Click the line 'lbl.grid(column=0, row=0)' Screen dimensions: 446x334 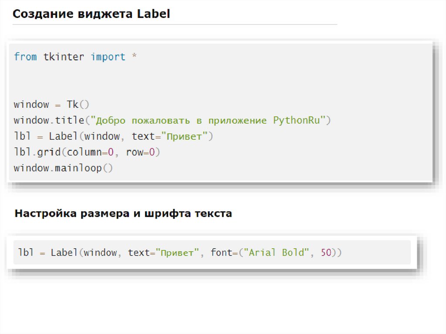[x=87, y=152]
